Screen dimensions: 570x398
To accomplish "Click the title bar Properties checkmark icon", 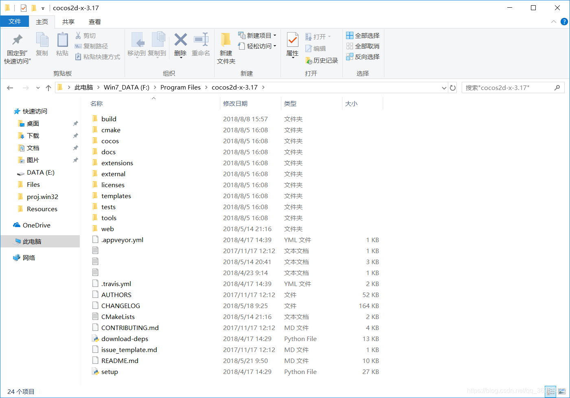I will [24, 8].
